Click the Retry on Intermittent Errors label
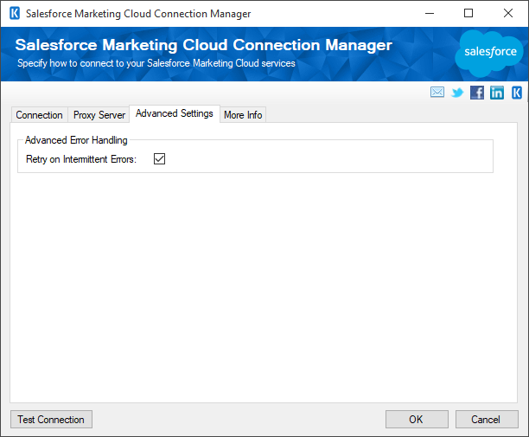529x437 pixels. pyautogui.click(x=81, y=159)
